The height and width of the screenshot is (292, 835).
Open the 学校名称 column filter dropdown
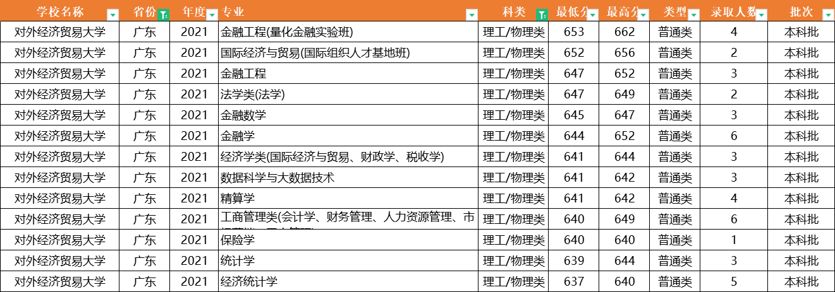coord(113,15)
